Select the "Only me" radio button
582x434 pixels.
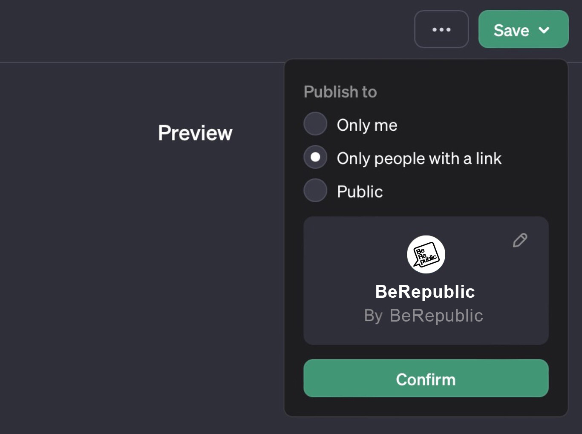tap(315, 124)
